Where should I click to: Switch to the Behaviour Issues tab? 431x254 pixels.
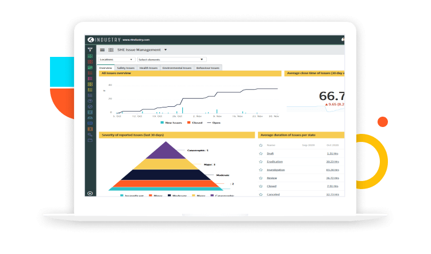coord(208,68)
